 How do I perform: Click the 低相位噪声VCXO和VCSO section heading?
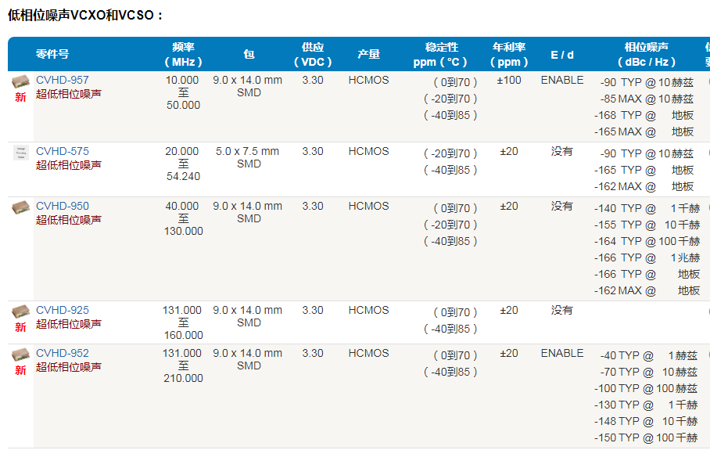click(x=86, y=15)
